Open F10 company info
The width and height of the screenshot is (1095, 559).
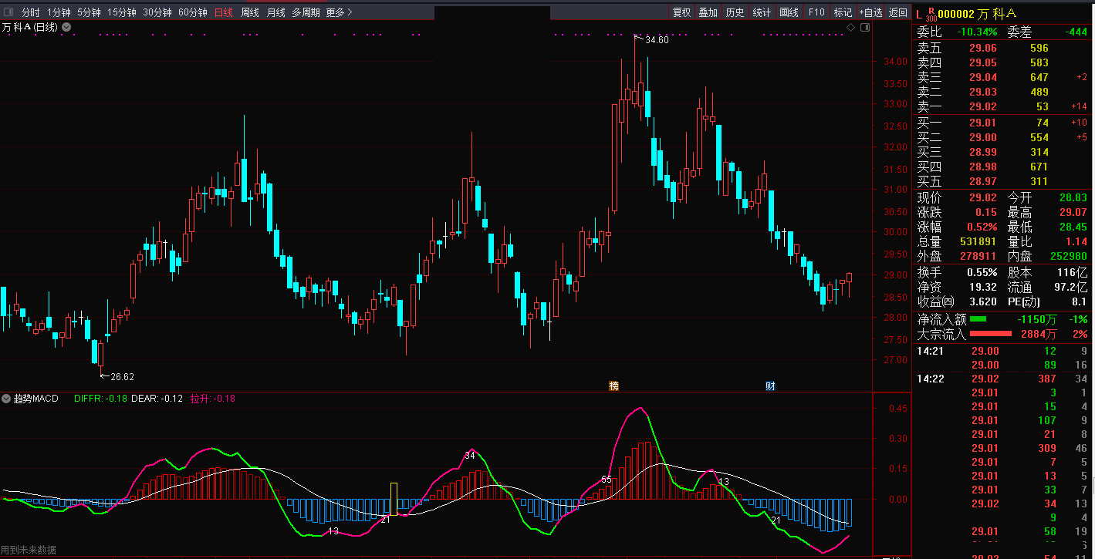pos(816,12)
